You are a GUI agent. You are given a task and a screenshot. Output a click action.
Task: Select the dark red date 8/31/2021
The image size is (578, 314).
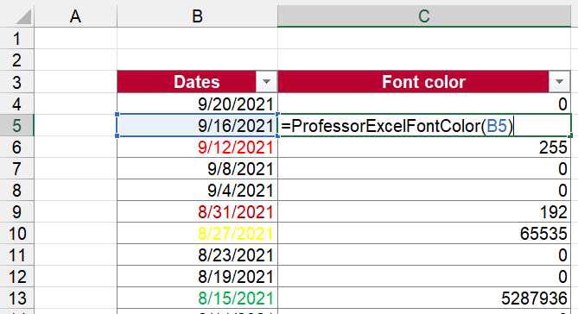point(197,211)
